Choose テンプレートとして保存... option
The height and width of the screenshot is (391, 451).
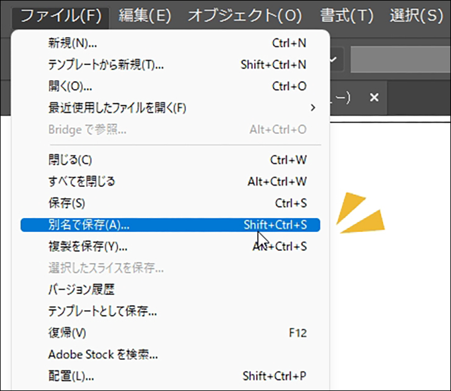point(102,311)
